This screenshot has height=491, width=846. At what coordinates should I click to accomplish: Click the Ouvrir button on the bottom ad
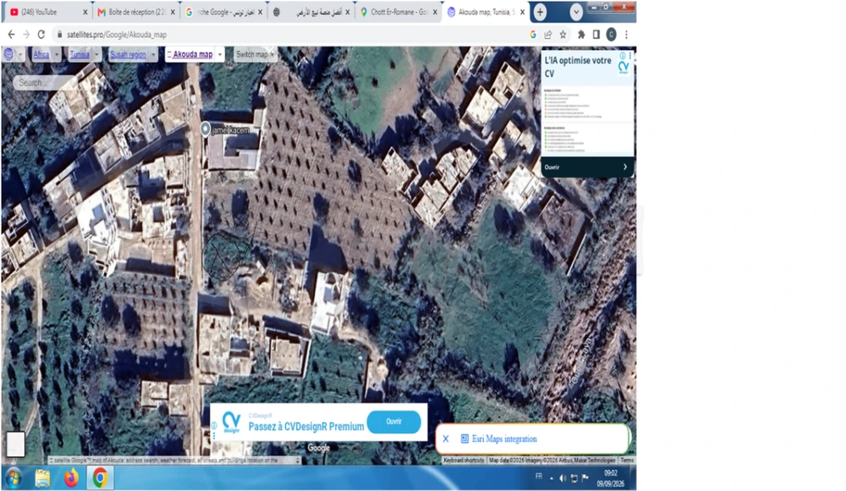pos(394,422)
